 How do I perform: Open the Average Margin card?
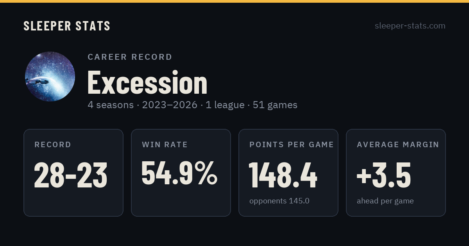coord(396,173)
